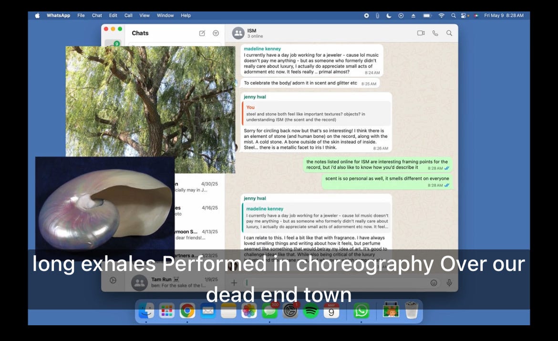Image resolution: width=558 pixels, height=341 pixels.
Task: Click the WhatsApp icon in the dock
Action: (x=361, y=311)
